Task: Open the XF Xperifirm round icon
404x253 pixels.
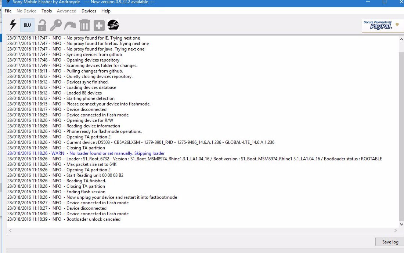Action: pyautogui.click(x=113, y=25)
